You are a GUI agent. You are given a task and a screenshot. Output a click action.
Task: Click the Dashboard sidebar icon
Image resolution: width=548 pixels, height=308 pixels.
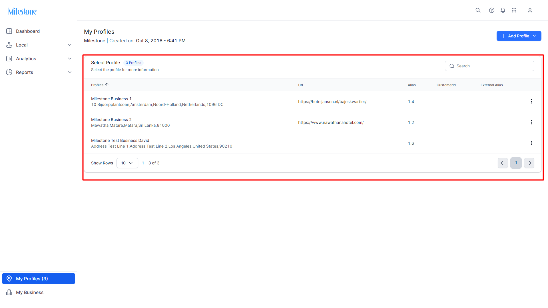9,31
